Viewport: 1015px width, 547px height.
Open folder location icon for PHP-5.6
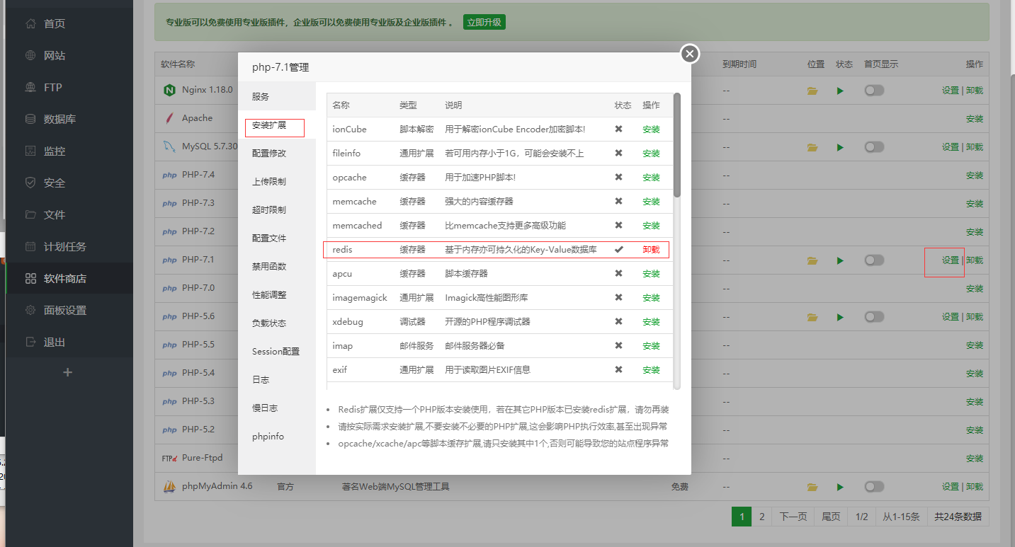point(812,317)
